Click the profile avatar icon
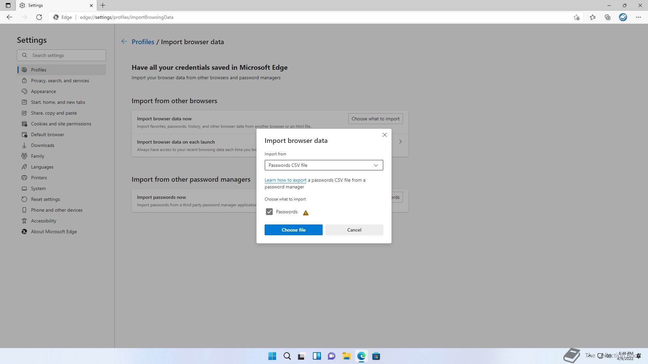This screenshot has height=364, width=648. [623, 17]
